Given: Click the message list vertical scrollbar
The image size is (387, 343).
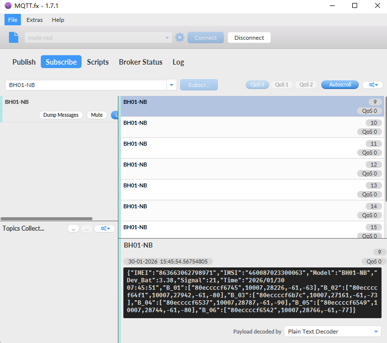Looking at the screenshot, I should (x=386, y=149).
